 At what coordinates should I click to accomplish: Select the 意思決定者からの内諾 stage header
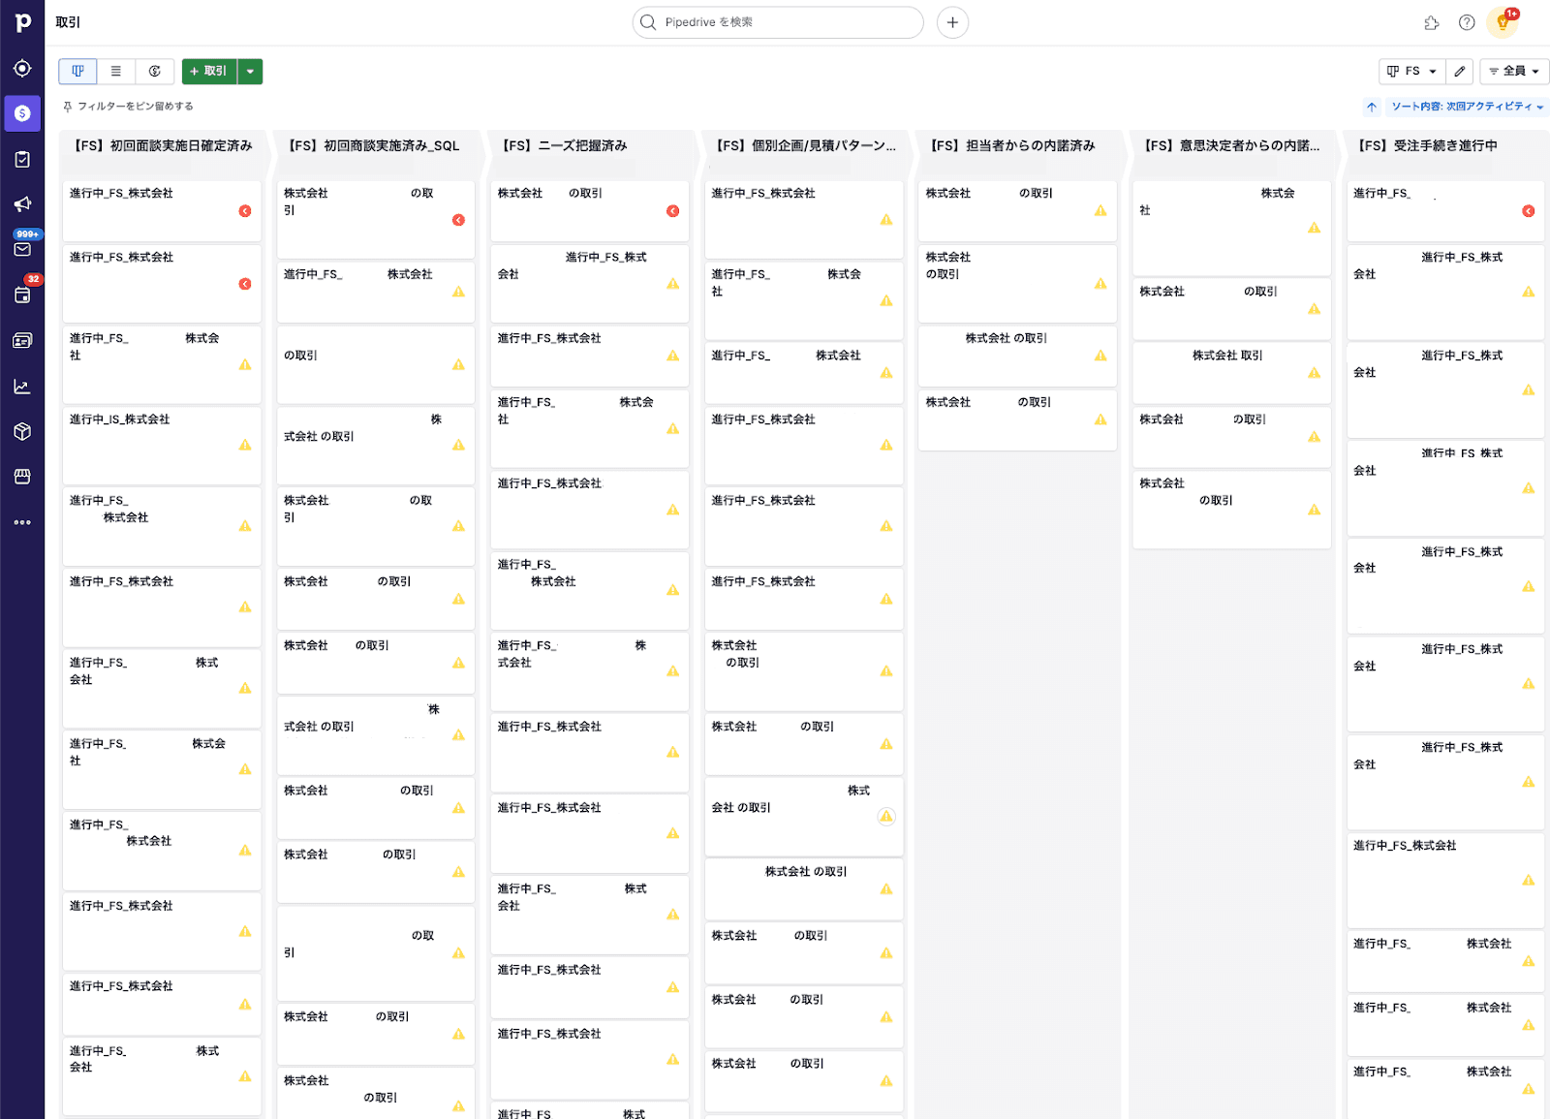click(1230, 145)
